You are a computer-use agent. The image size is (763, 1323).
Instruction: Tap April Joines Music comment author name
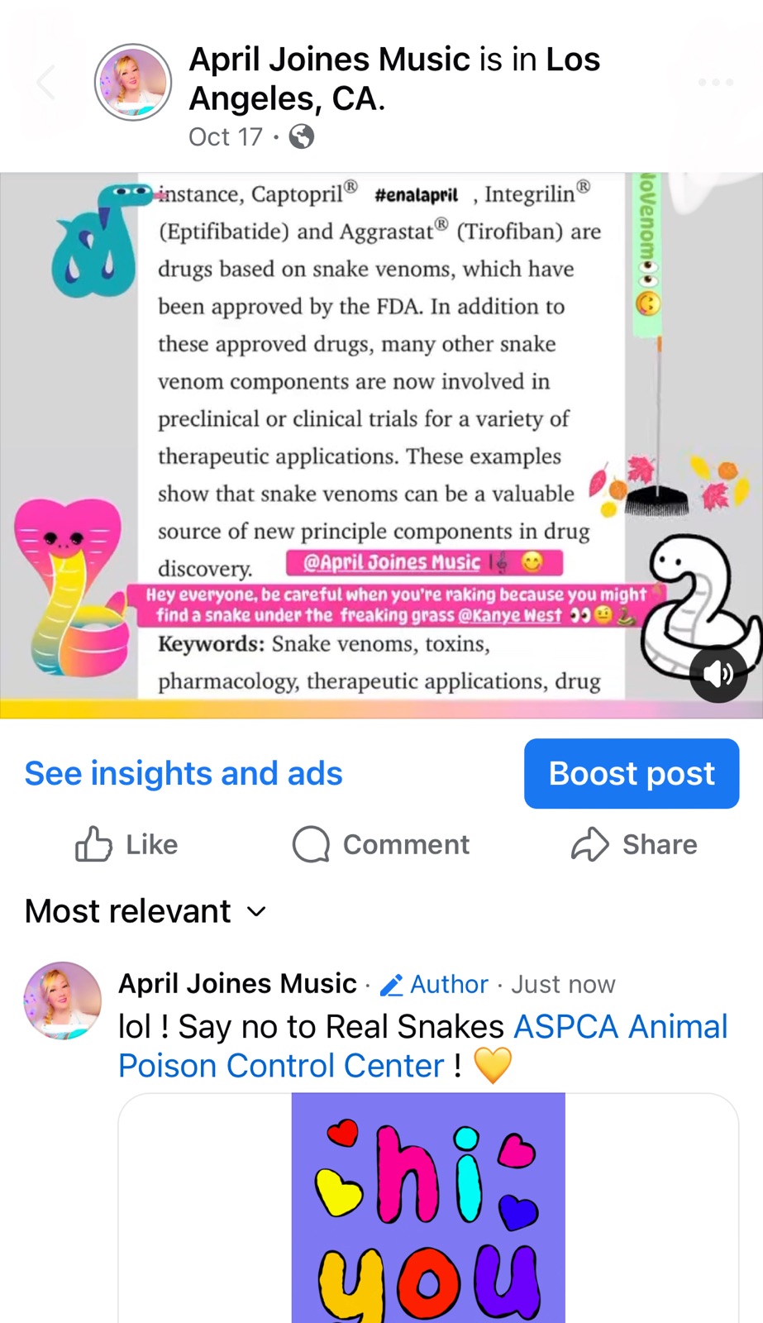[237, 983]
